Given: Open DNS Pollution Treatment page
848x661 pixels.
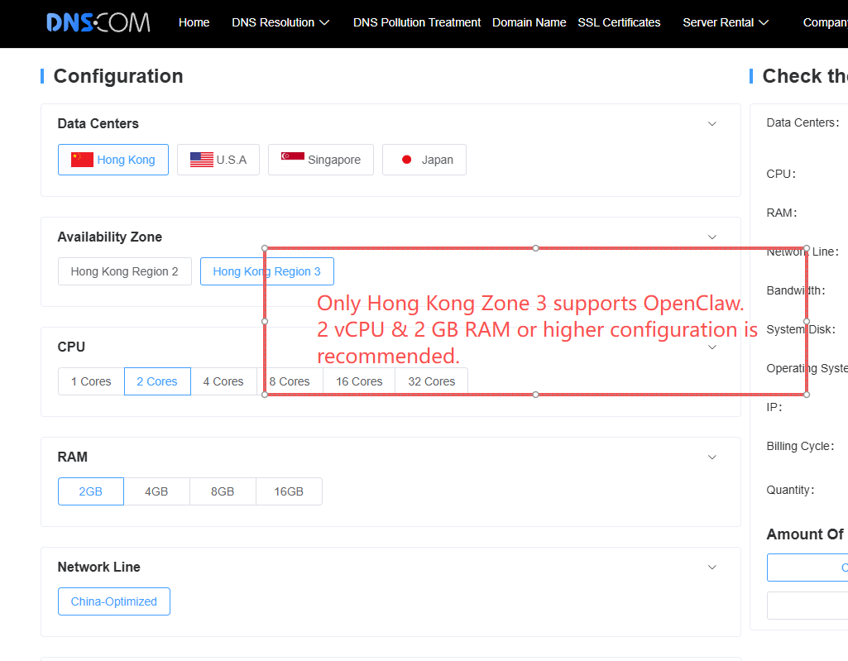Looking at the screenshot, I should tap(417, 22).
